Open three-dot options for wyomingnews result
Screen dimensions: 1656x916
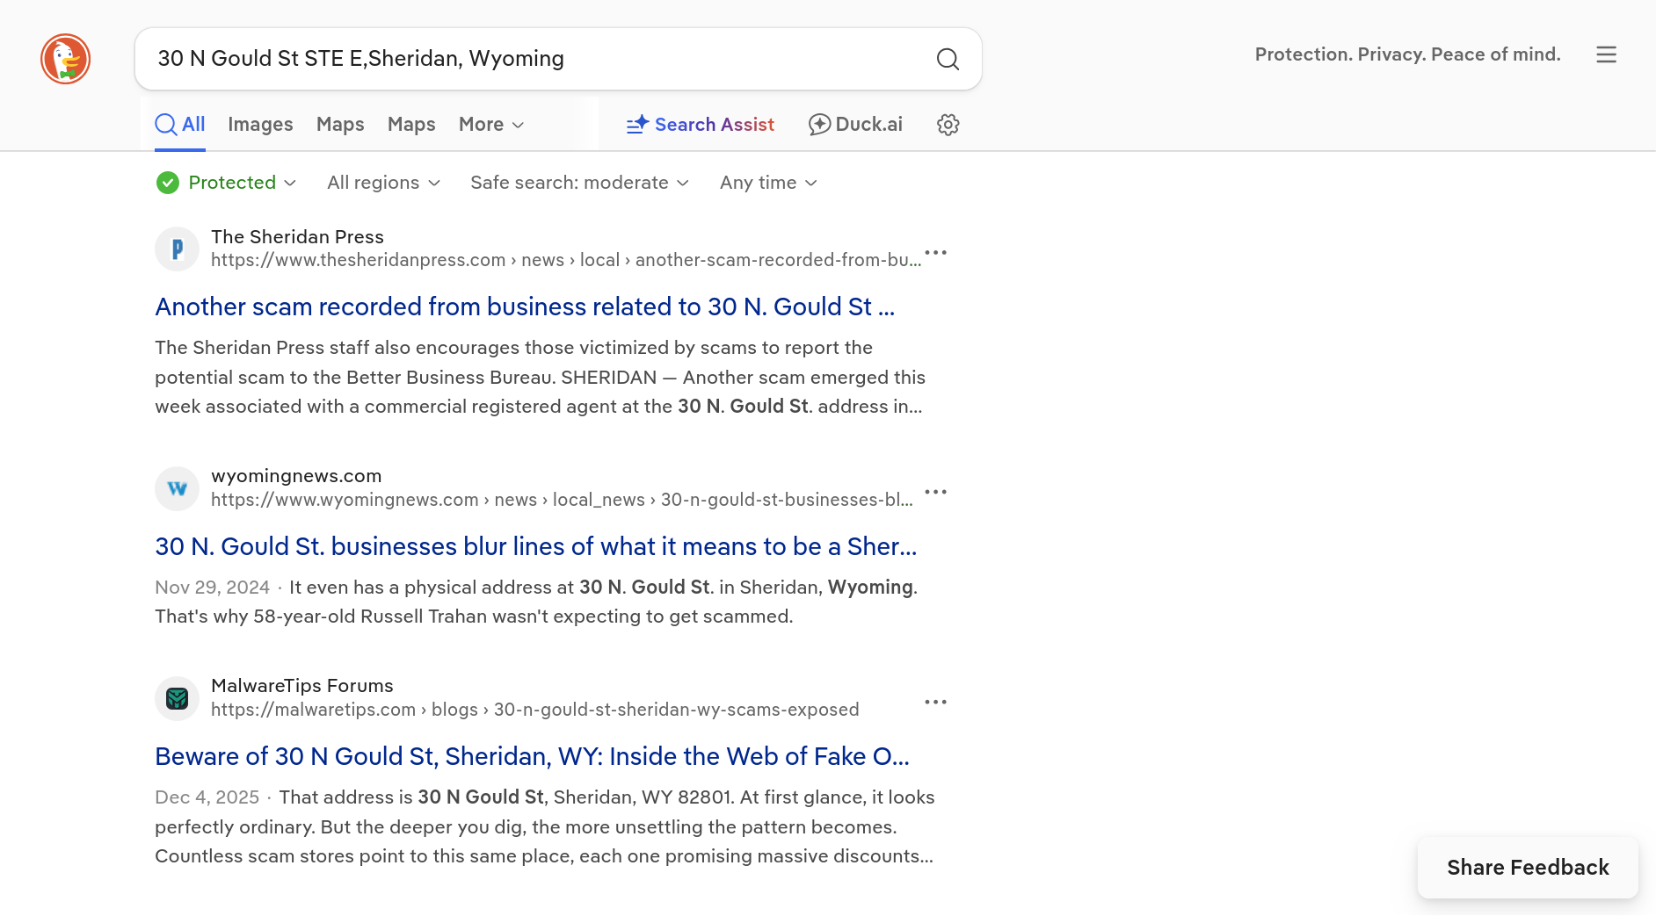(x=935, y=492)
